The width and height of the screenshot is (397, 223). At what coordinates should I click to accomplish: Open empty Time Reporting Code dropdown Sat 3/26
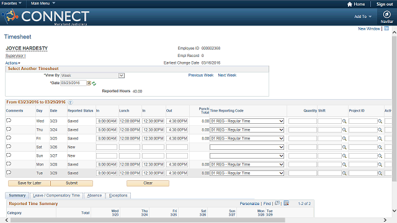(247, 147)
